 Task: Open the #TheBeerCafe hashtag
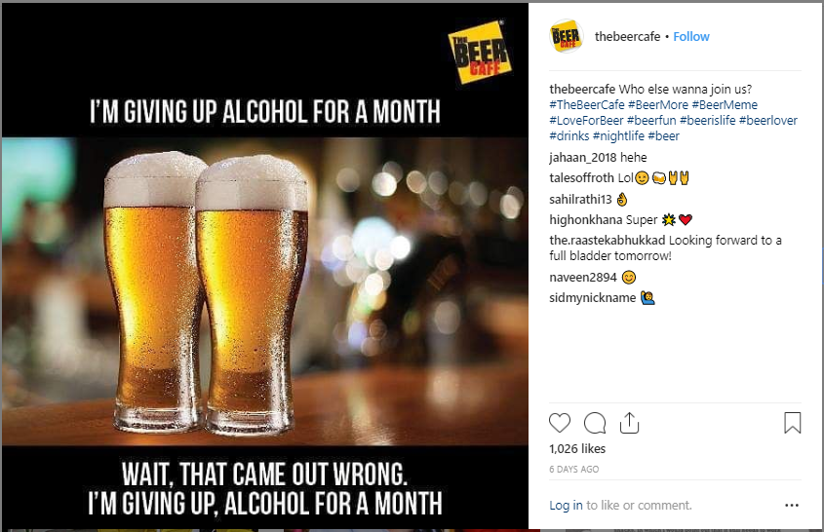[586, 105]
